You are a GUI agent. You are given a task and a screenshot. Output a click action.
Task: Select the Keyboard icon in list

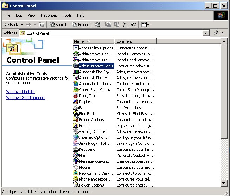click(76, 149)
